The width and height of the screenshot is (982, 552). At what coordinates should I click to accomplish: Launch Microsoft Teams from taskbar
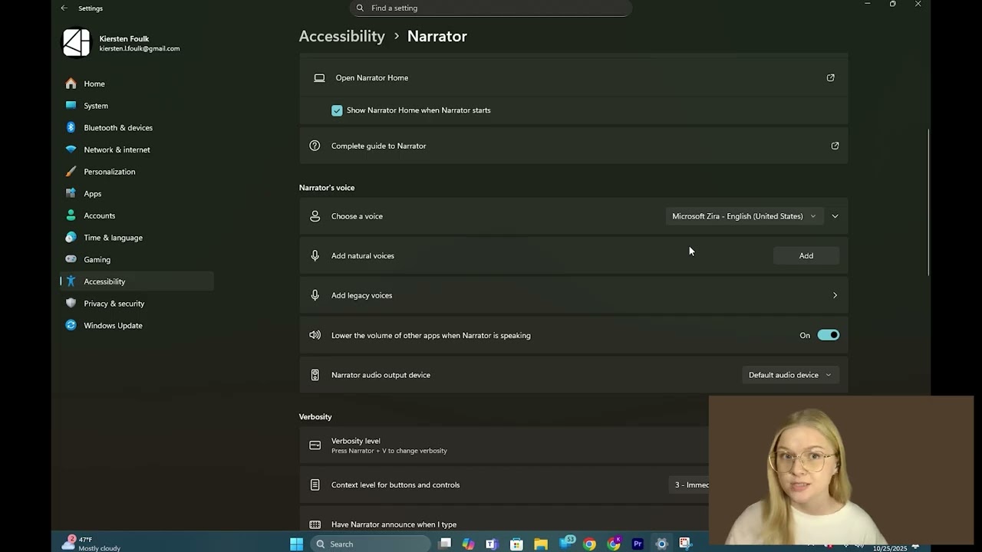click(492, 544)
